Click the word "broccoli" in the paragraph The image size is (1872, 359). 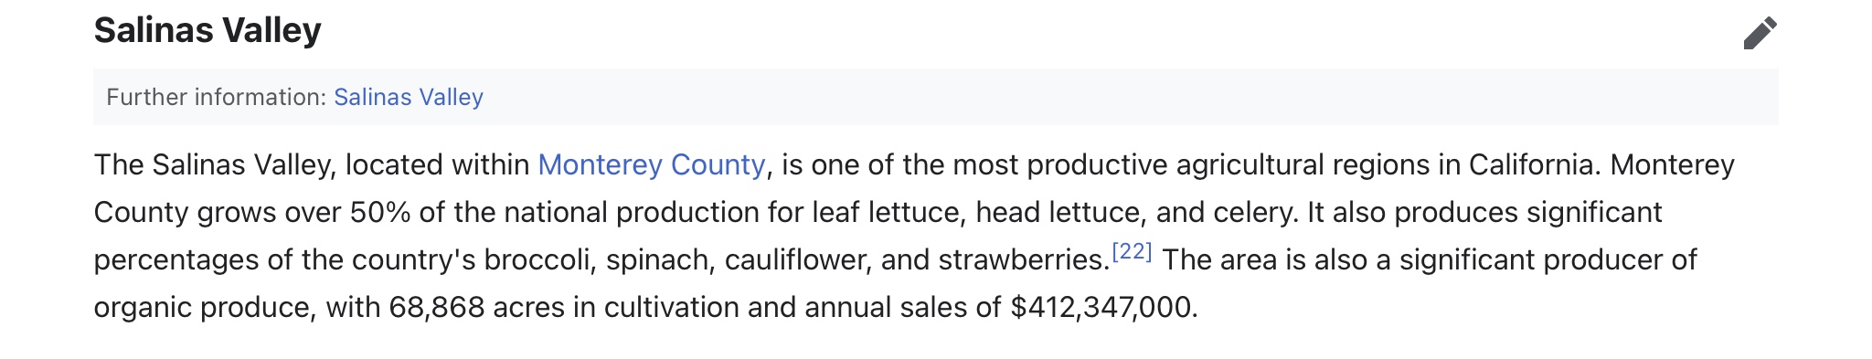point(537,259)
